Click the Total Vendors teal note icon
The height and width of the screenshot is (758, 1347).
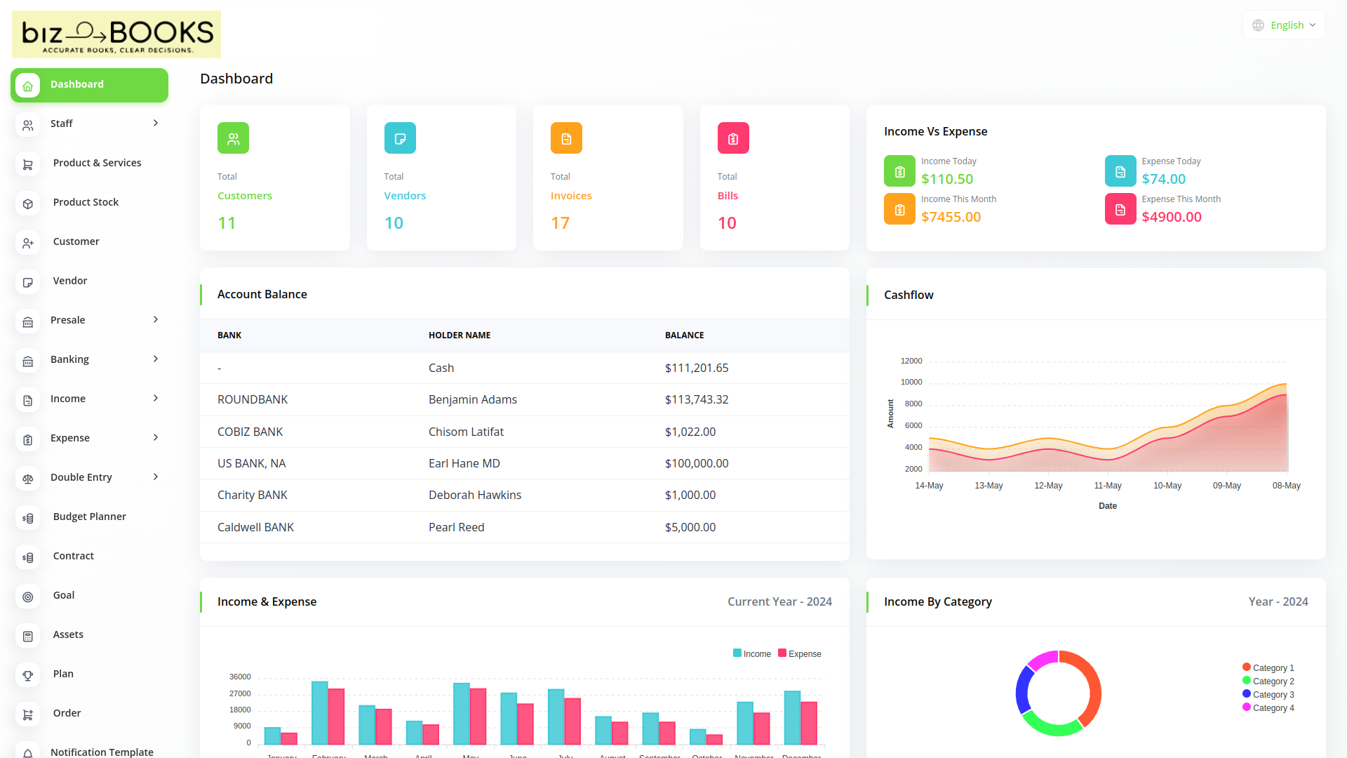pyautogui.click(x=400, y=138)
